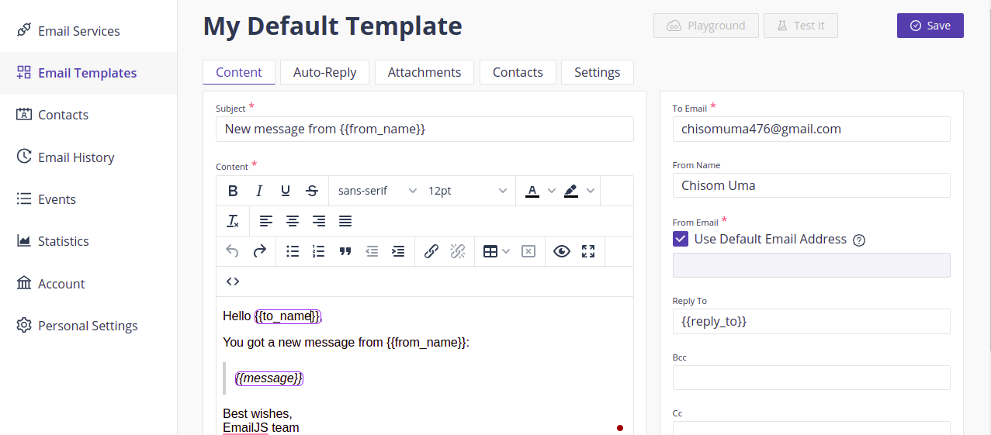Click the Save button
991x435 pixels.
[930, 26]
